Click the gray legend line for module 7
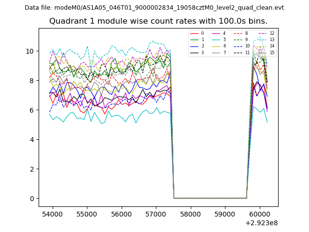This screenshot has width=309, height=232. (x=216, y=52)
